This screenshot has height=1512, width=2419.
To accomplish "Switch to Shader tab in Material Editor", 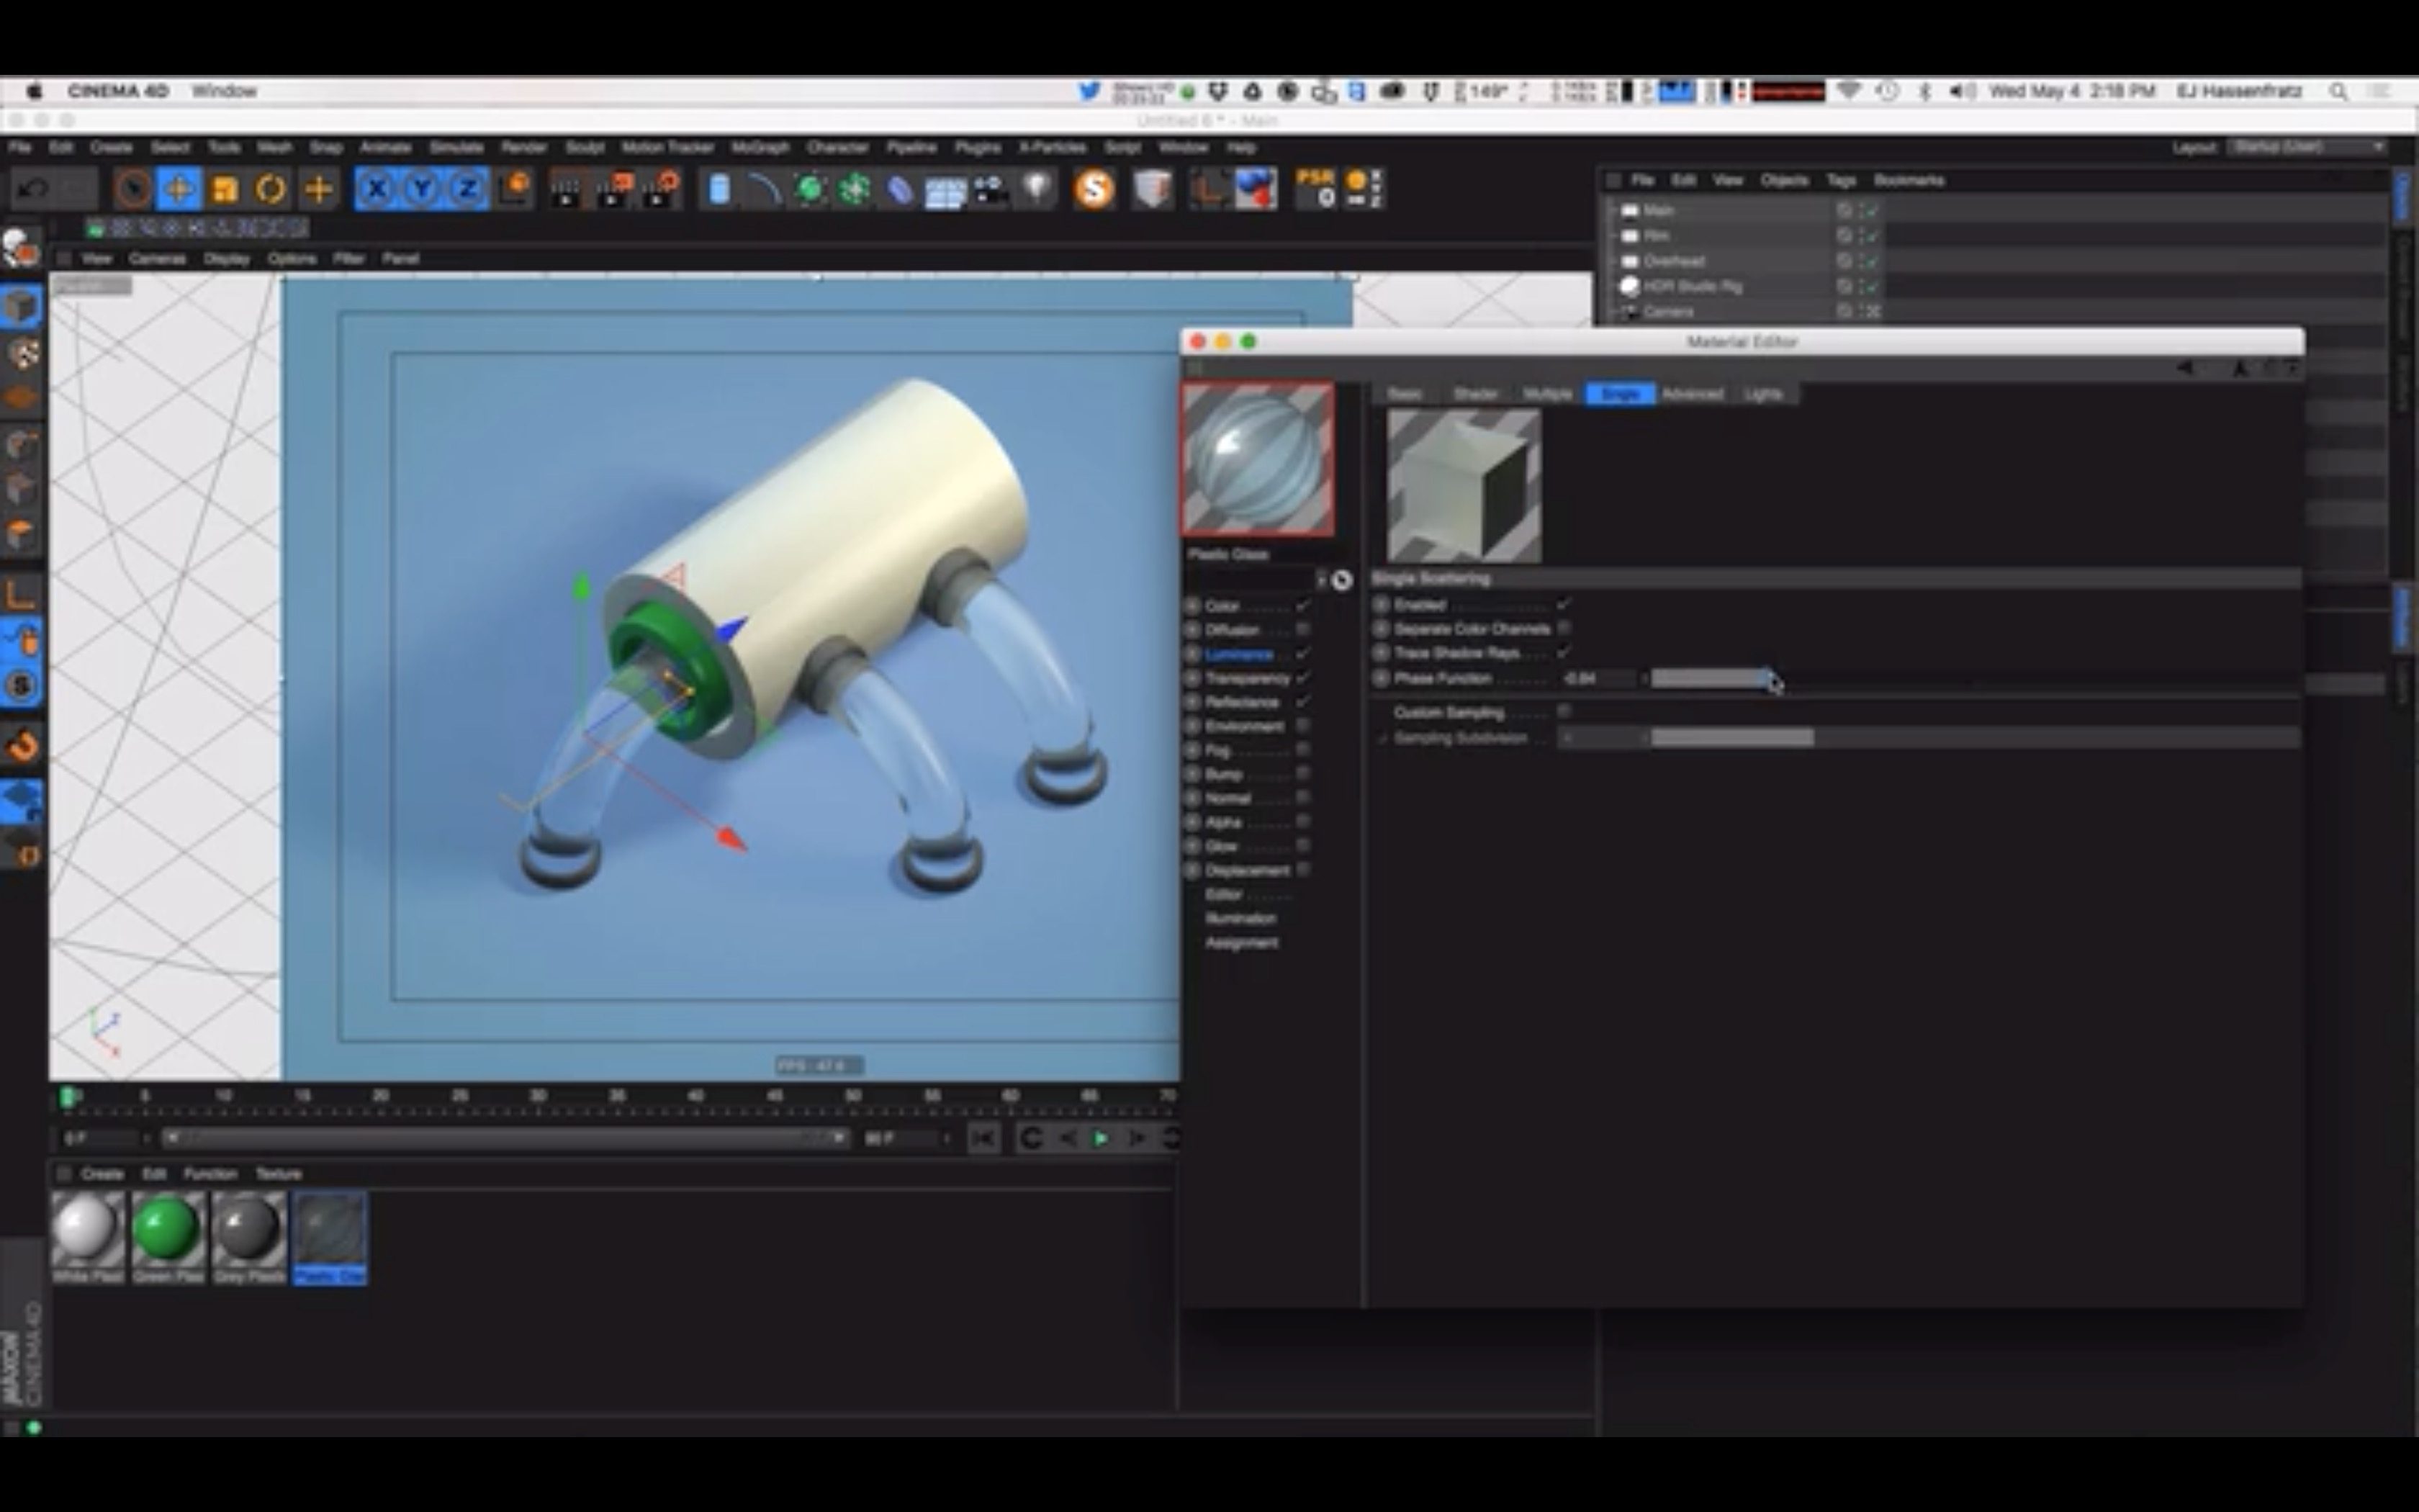I will [x=1475, y=394].
